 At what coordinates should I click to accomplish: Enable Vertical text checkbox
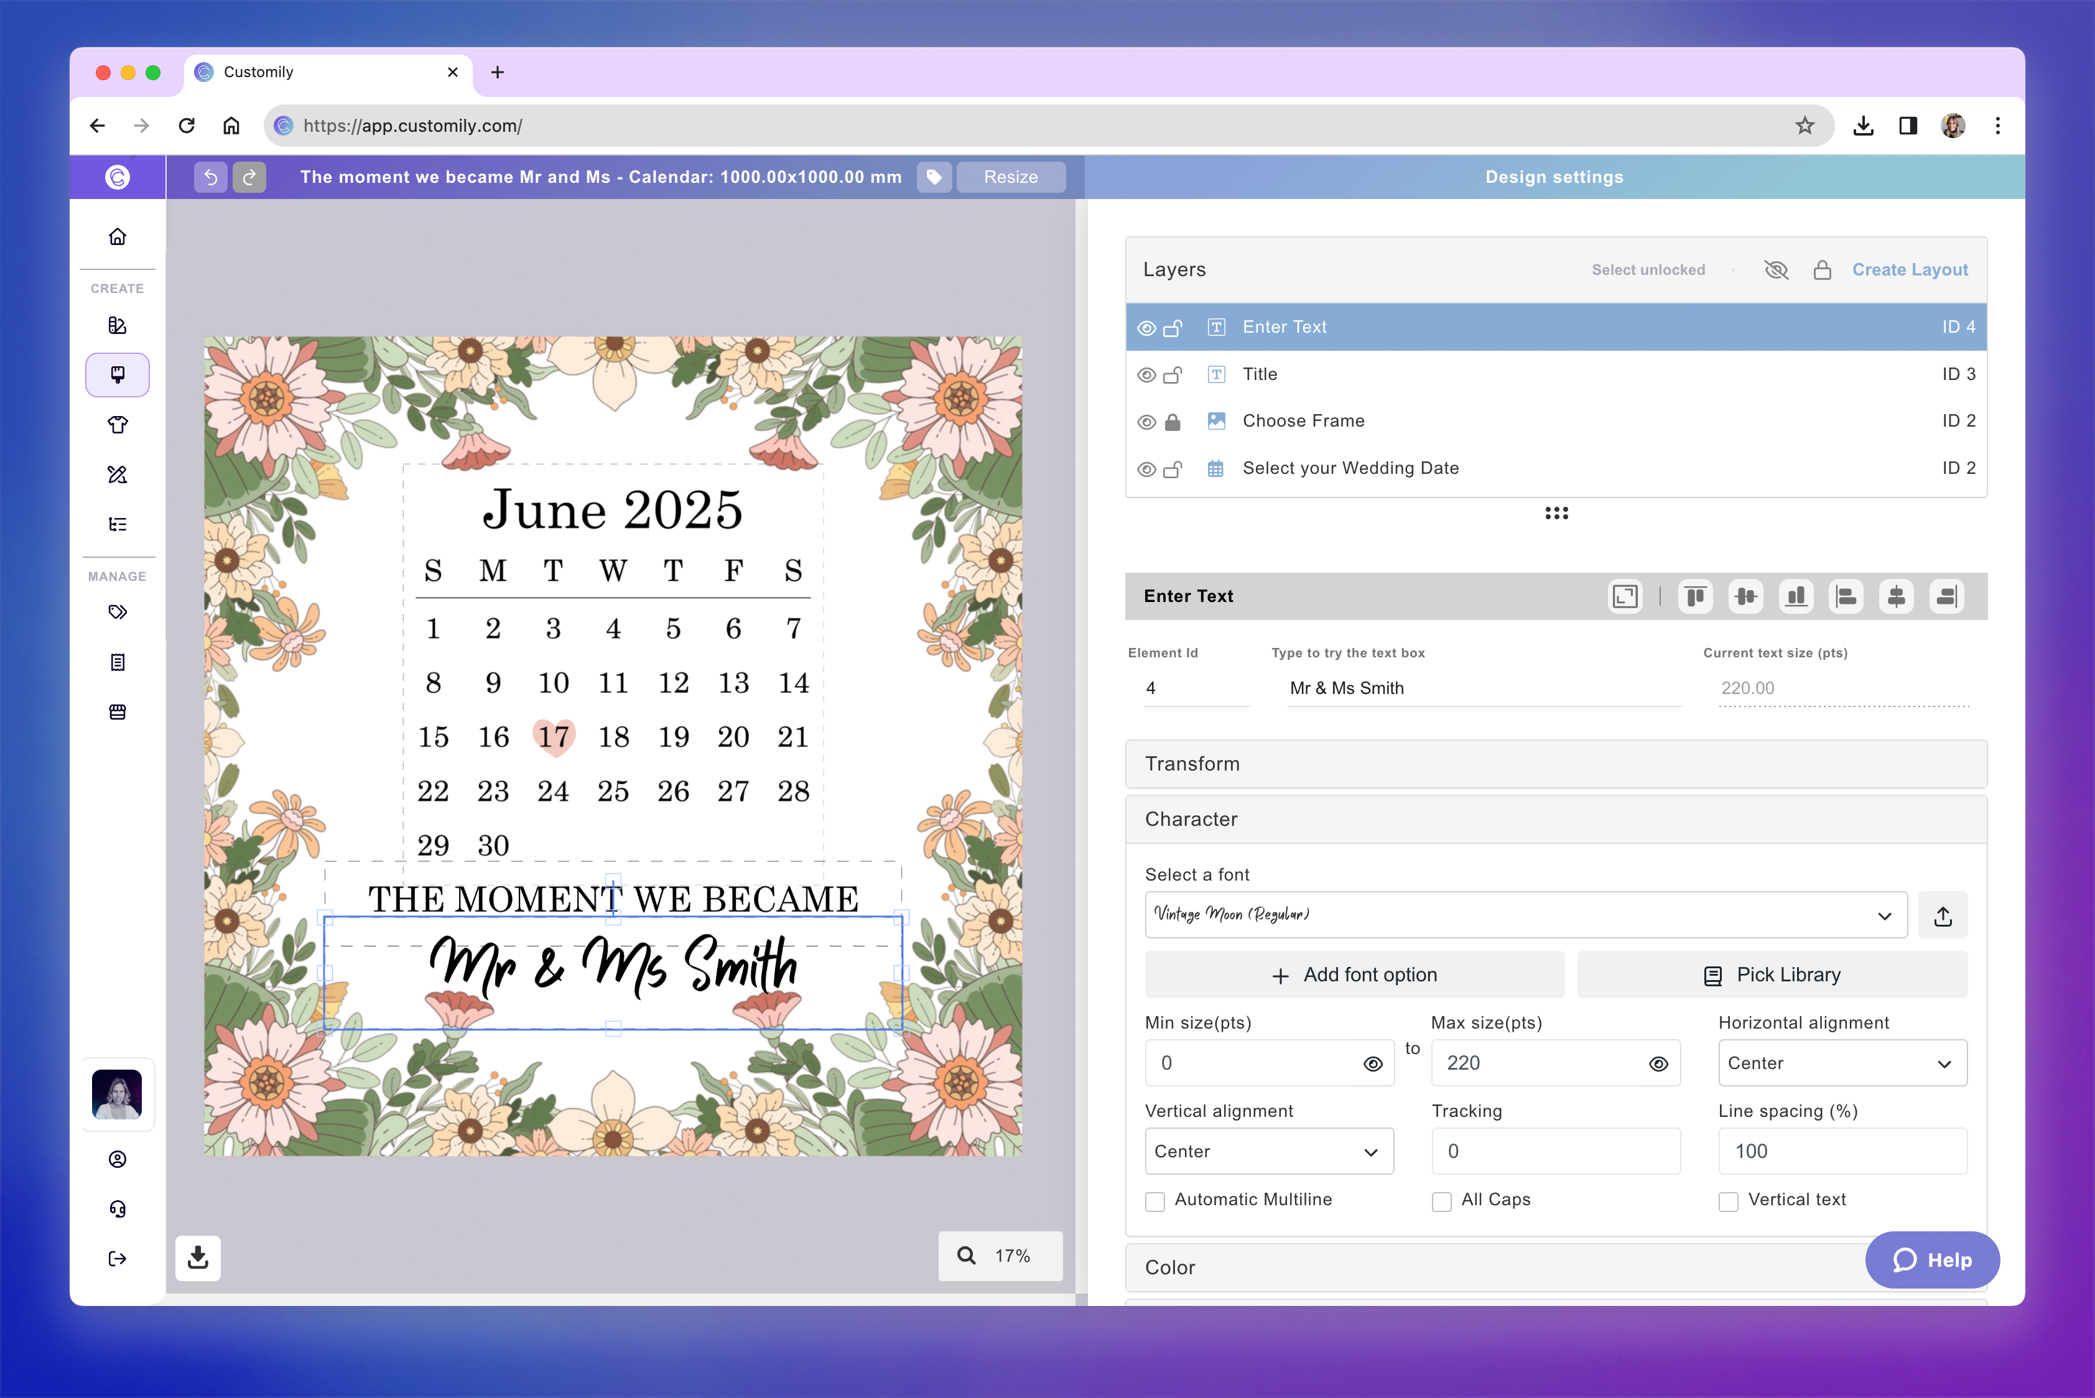tap(1729, 1201)
